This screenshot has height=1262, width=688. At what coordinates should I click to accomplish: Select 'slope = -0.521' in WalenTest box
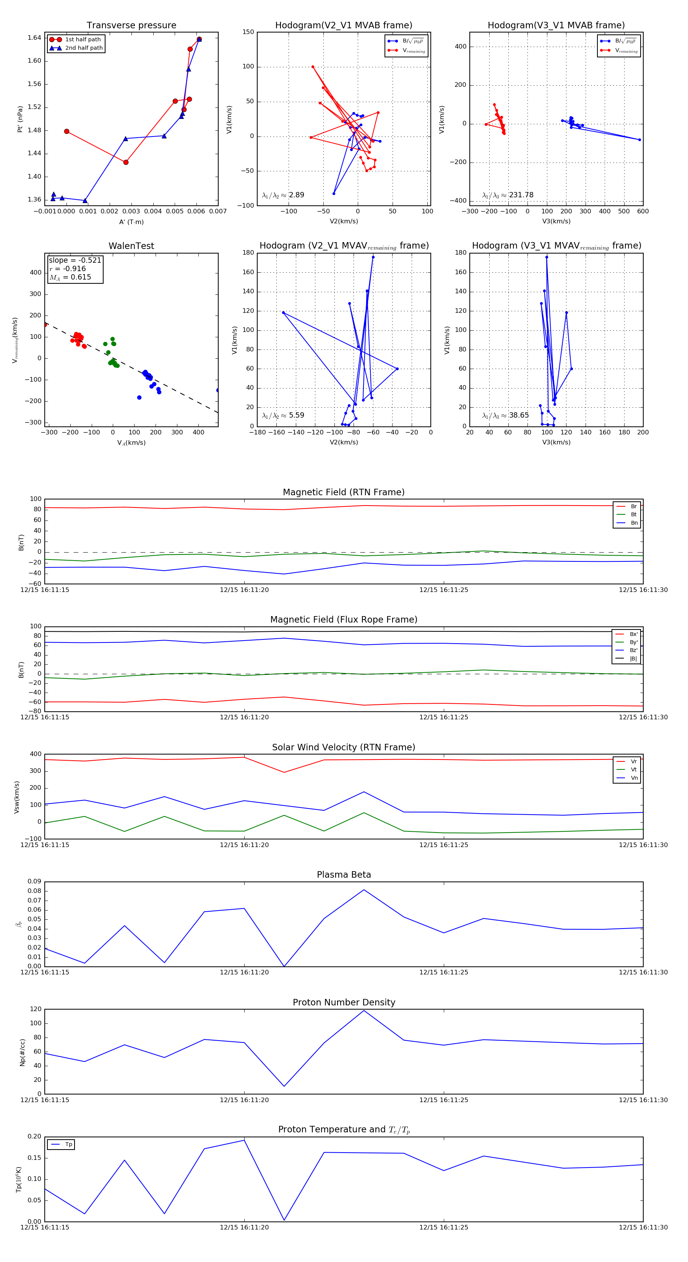pos(75,260)
